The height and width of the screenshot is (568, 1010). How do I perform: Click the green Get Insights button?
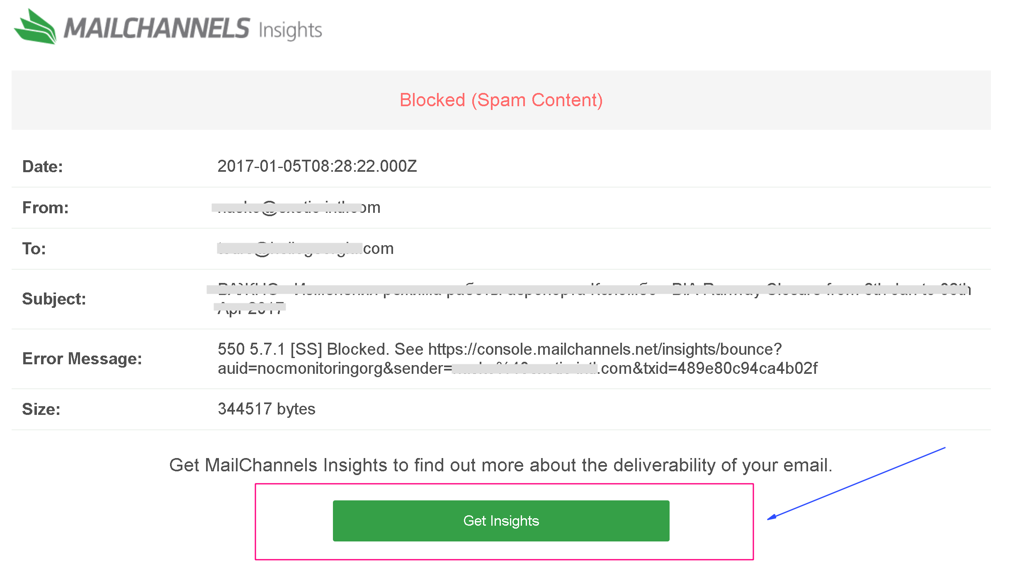click(x=501, y=520)
